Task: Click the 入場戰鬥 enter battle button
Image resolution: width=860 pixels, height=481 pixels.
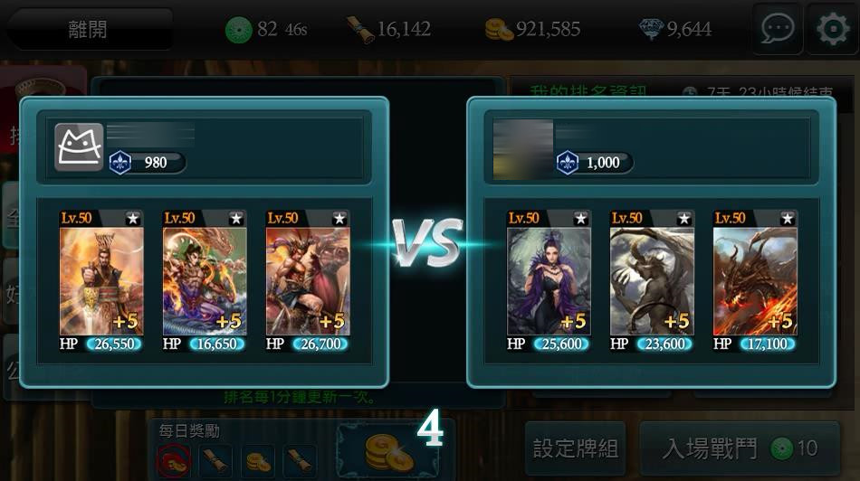Action: click(740, 448)
